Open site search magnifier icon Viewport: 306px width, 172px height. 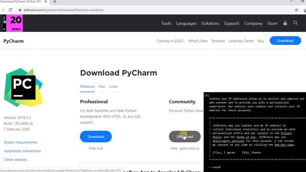click(295, 23)
